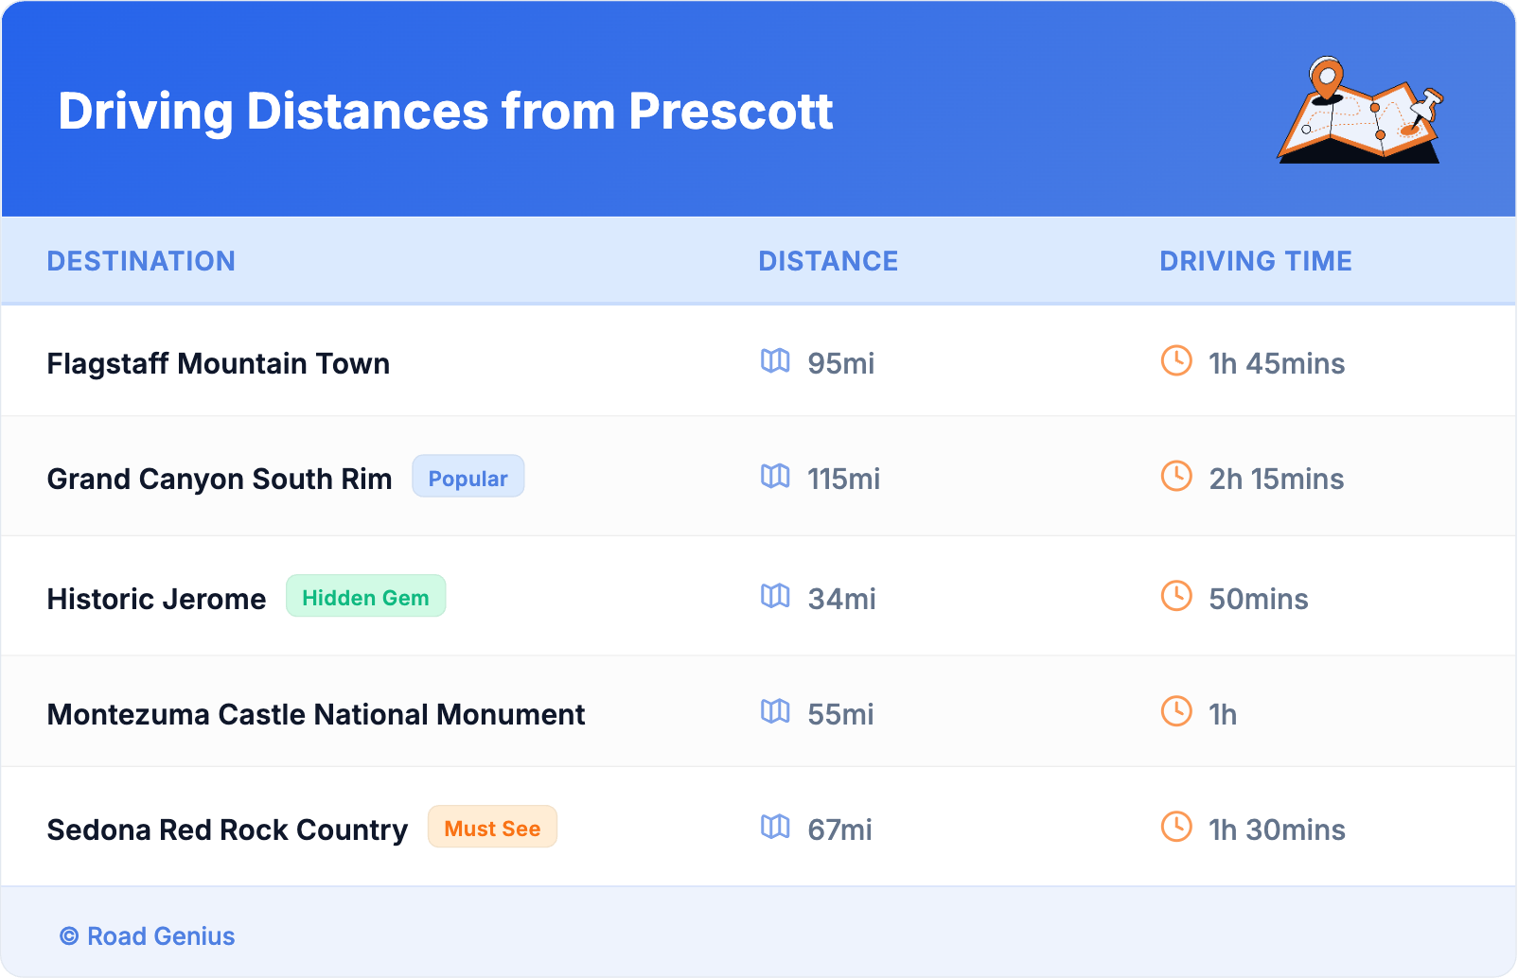Click the Destination column header
Viewport: 1518px width, 978px height.
pos(141,261)
